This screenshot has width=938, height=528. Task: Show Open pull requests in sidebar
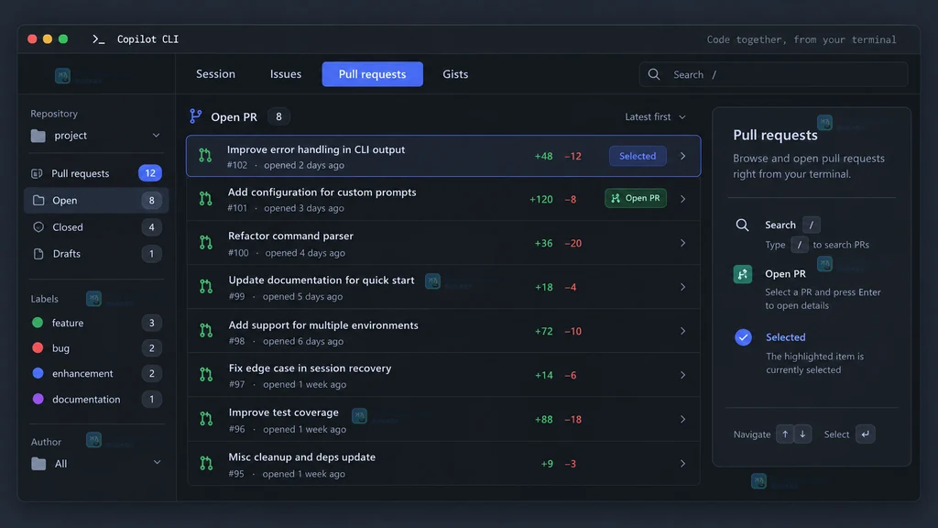95,201
